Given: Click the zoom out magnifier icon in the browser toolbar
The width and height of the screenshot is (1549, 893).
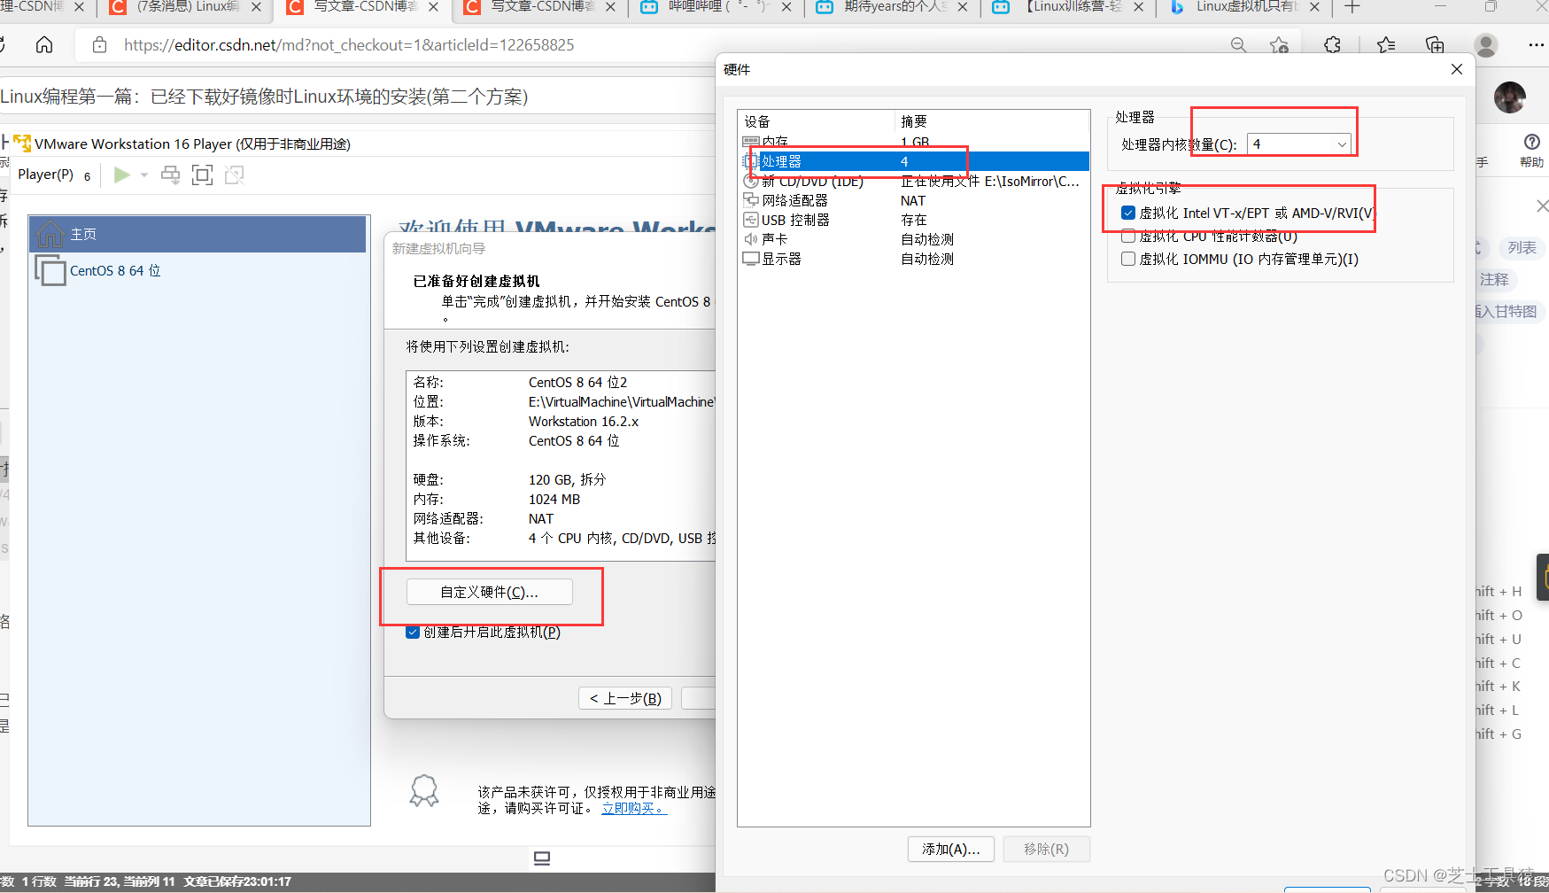Looking at the screenshot, I should click(1239, 44).
